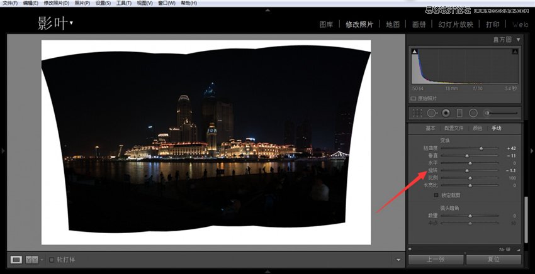Choose the graduated filter tool
535x274 pixels.
click(459, 113)
